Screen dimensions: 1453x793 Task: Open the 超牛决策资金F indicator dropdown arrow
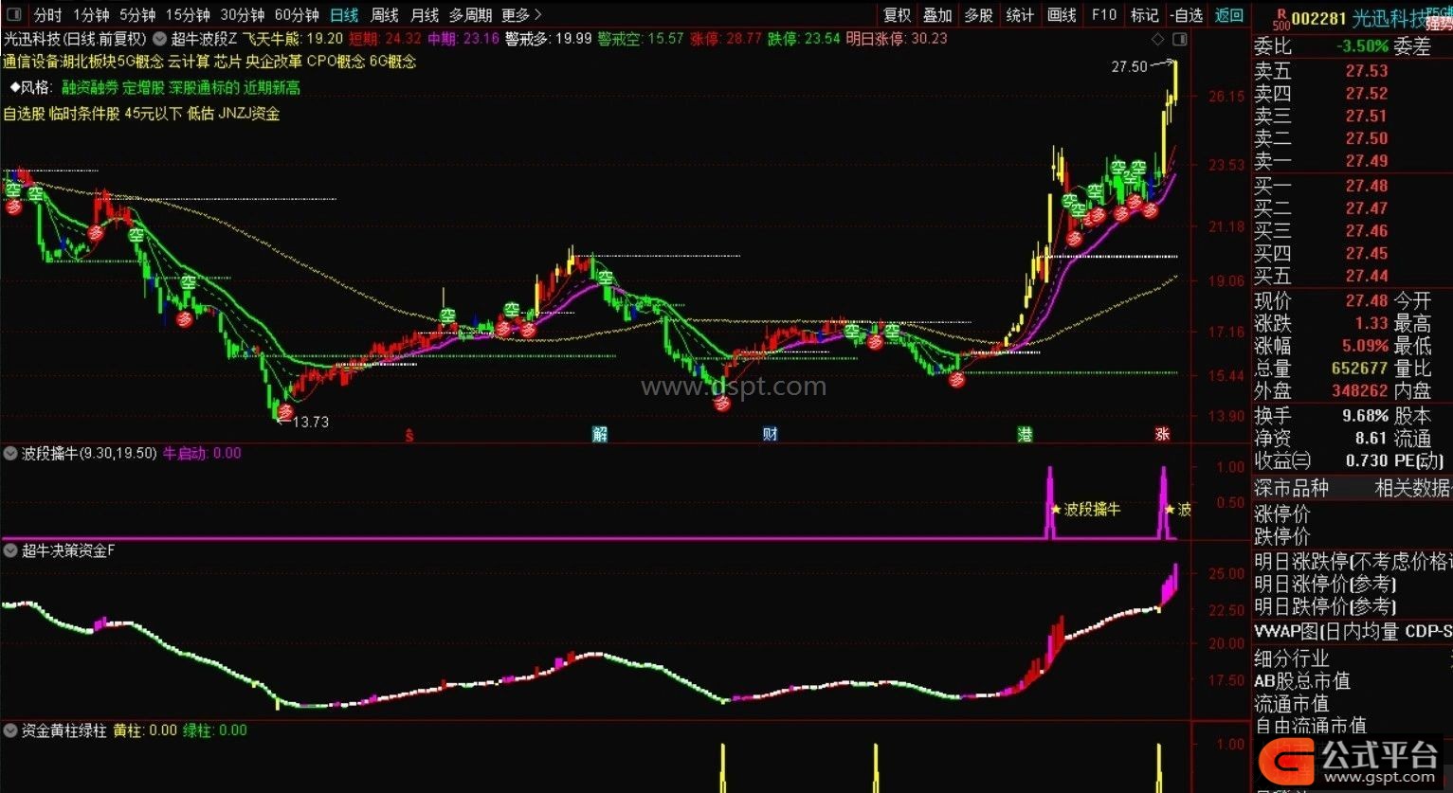coord(10,550)
